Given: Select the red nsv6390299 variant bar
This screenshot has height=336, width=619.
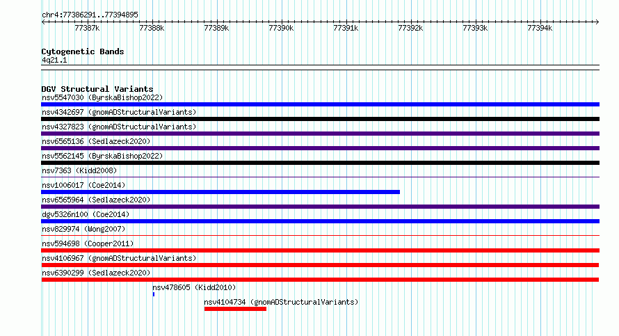Looking at the screenshot, I should 320,280.
